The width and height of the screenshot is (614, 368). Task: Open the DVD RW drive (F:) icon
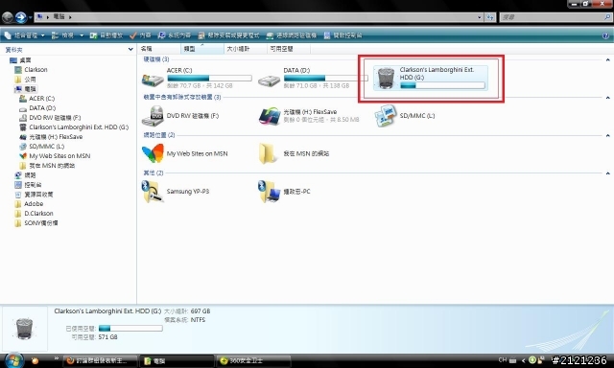point(153,116)
